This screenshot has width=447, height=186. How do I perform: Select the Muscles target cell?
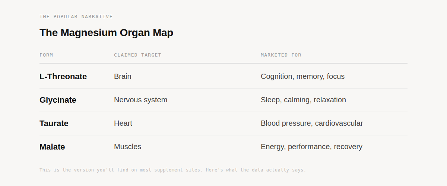(127, 147)
